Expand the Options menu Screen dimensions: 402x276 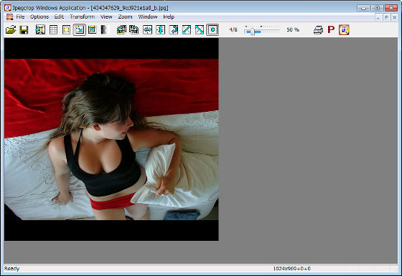pos(39,17)
